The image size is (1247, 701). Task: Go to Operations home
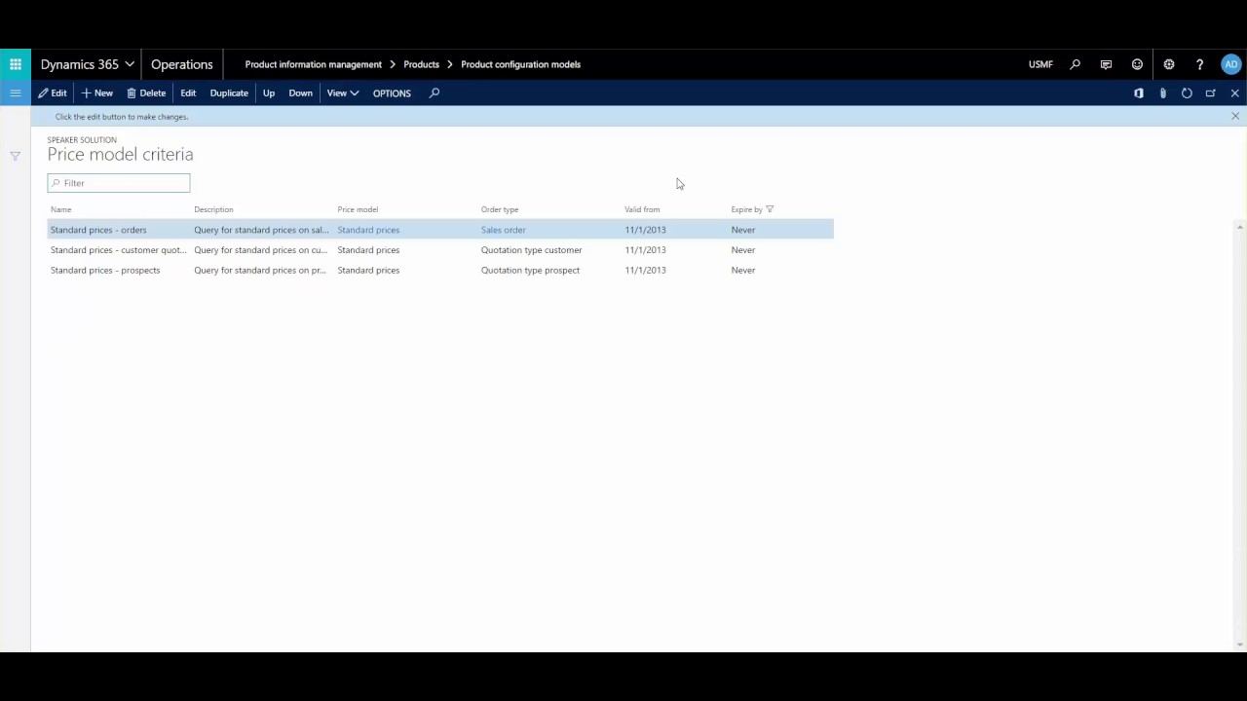182,64
